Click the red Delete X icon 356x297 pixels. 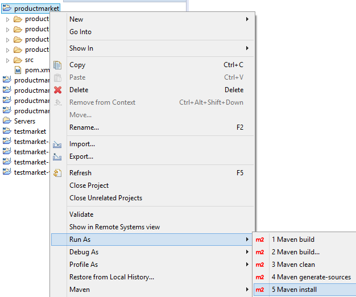point(57,90)
